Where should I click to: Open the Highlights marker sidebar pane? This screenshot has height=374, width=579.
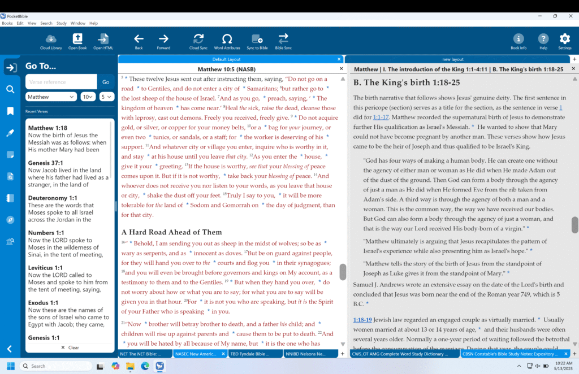(x=10, y=133)
